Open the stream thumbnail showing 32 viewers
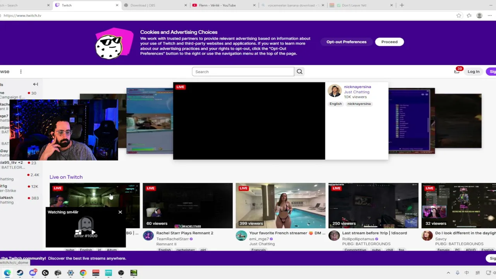 point(458,205)
